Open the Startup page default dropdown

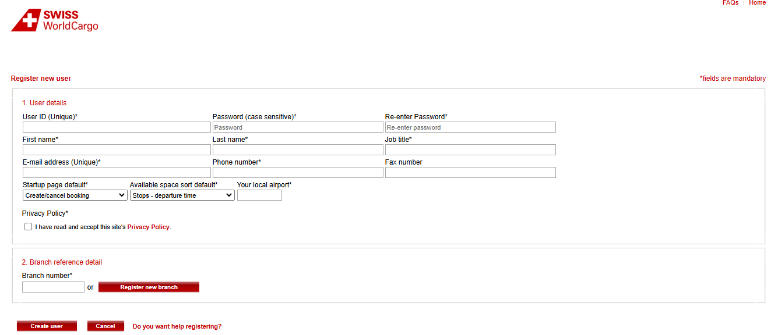click(75, 195)
